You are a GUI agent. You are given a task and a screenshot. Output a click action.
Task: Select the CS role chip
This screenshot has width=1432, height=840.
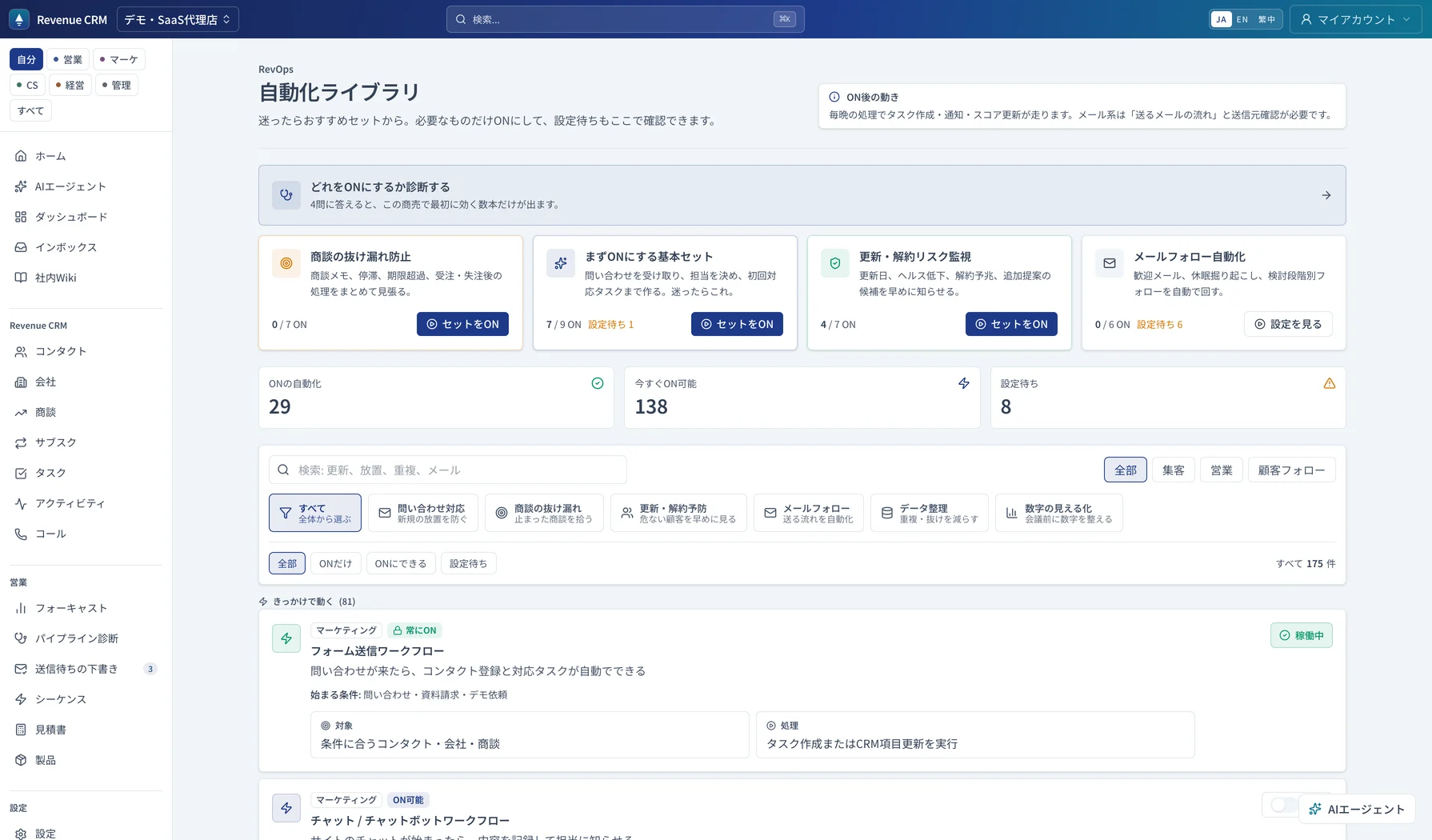point(27,85)
